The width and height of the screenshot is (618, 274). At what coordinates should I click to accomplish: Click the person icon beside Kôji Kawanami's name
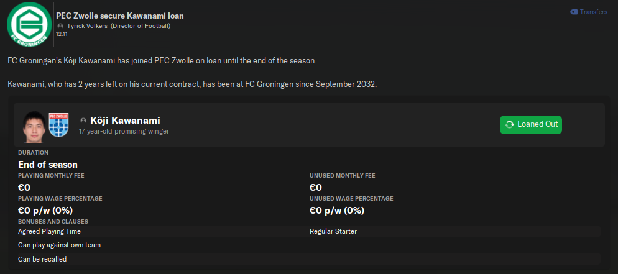click(83, 121)
